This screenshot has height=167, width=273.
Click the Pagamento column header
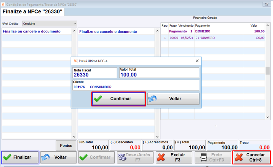pyautogui.click(x=203, y=26)
